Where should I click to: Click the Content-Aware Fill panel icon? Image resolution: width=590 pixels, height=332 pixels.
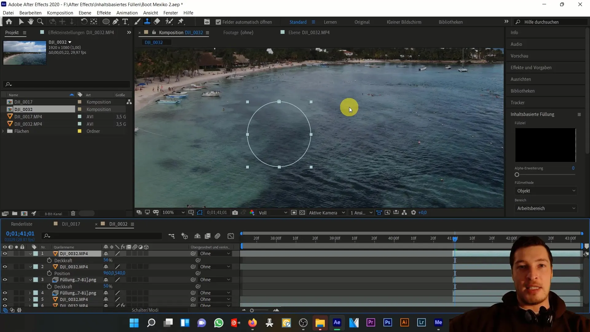(x=579, y=114)
